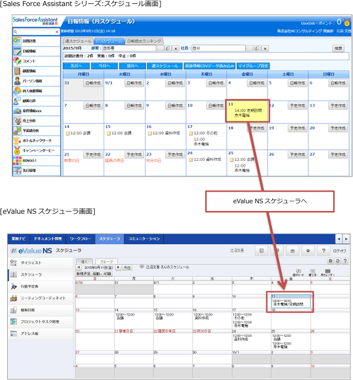Go to next date arrow in eValue scheduler
Viewport: 353px width, 380px height.
coord(119,267)
